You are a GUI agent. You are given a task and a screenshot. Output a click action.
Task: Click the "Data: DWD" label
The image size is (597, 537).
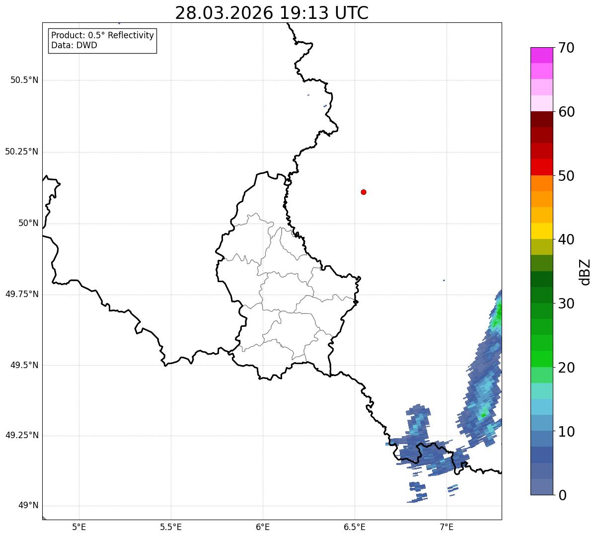[x=74, y=45]
